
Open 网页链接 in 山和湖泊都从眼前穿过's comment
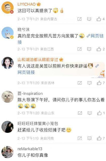pyautogui.click(x=26, y=72)
